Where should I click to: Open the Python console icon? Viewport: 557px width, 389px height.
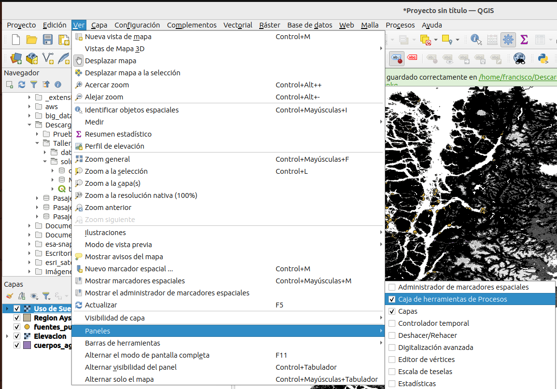tap(543, 58)
